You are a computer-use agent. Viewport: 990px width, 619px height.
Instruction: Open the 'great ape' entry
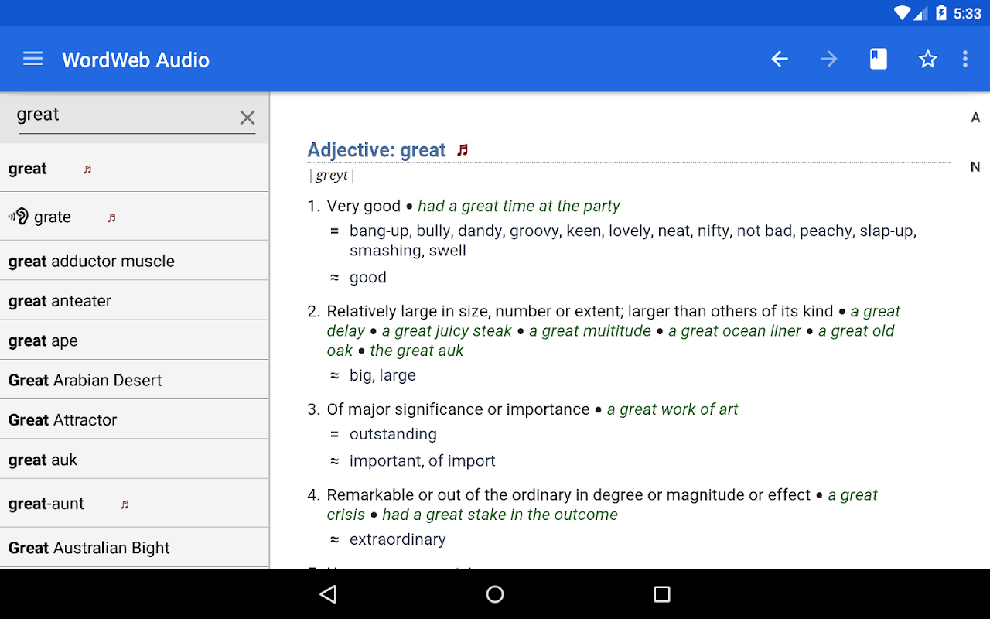[135, 340]
